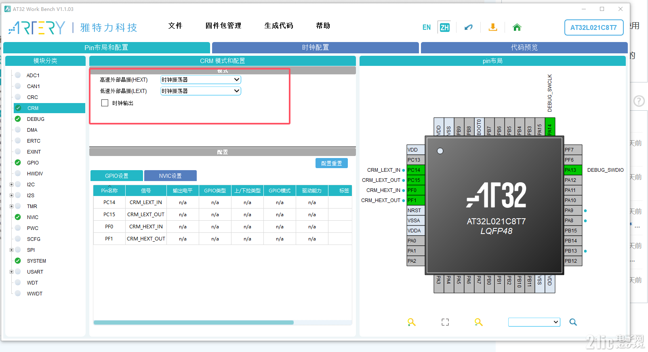
Task: Fit the pin layout to view
Action: coord(445,322)
